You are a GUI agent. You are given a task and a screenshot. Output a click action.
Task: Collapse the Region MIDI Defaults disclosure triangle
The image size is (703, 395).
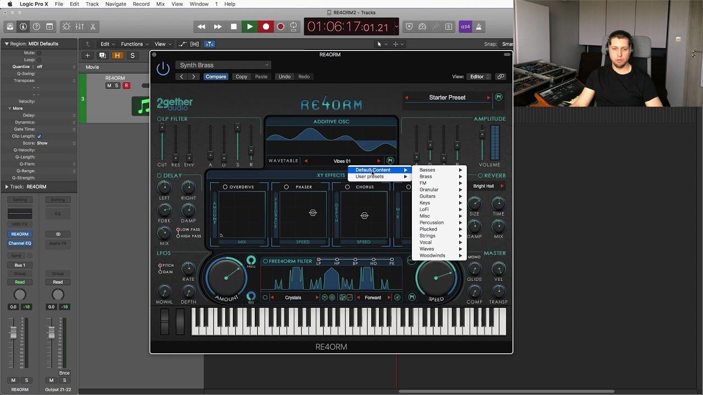7,43
